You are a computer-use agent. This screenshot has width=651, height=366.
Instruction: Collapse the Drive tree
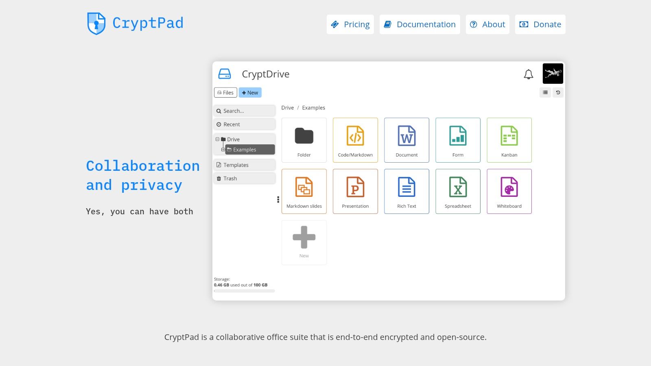click(217, 139)
